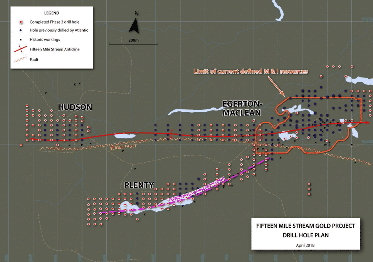Click the blue Atlantic hole legend symbol

[21, 30]
